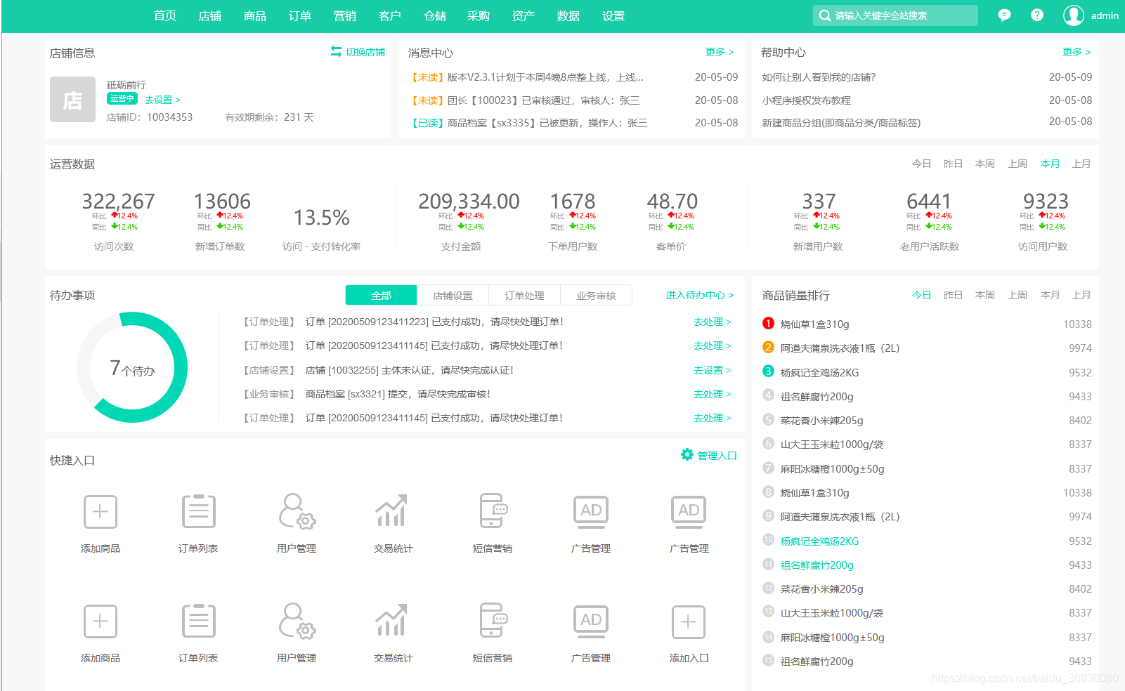Select 上周 in 商品销量排行
1125x691 pixels.
point(1017,295)
